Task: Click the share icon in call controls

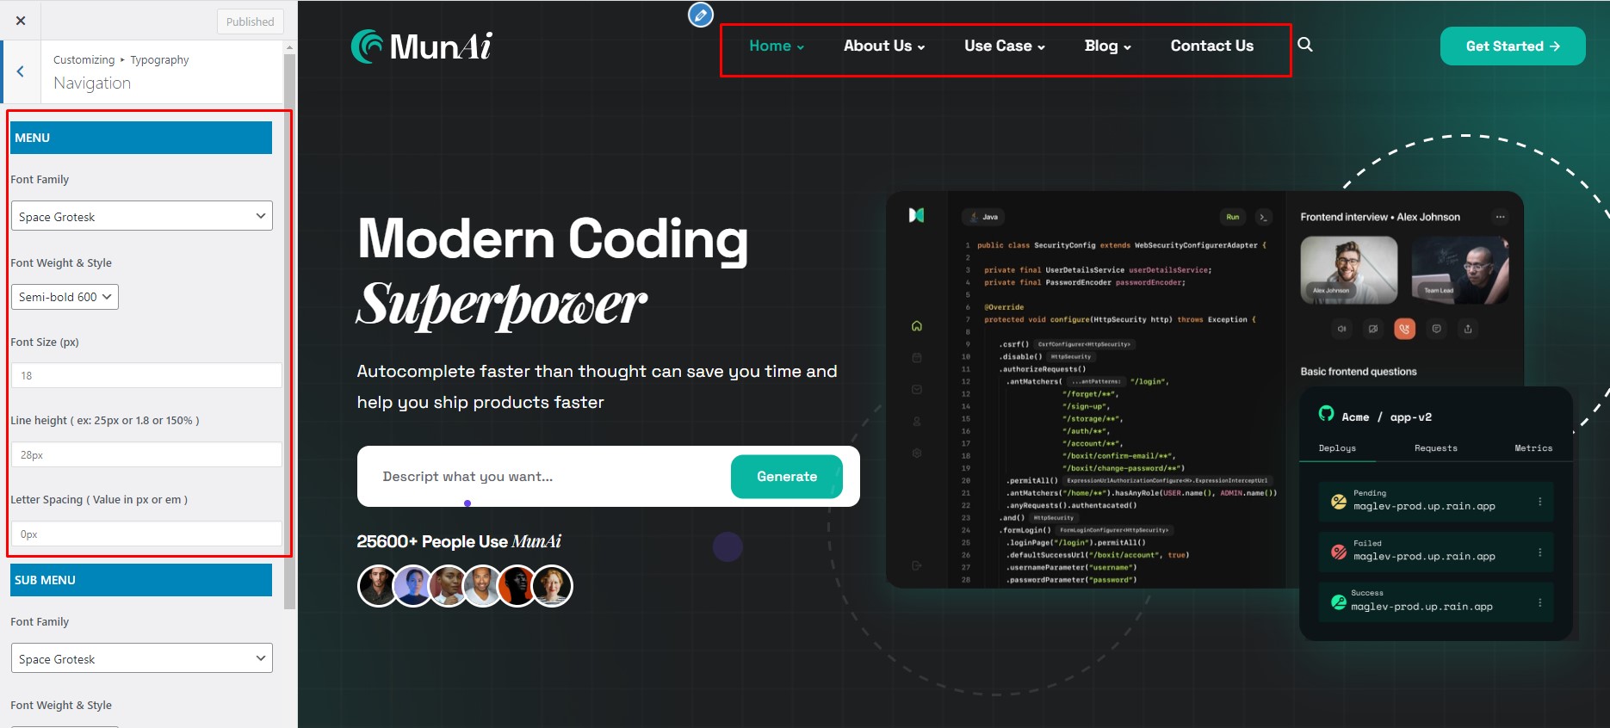Action: [x=1468, y=329]
